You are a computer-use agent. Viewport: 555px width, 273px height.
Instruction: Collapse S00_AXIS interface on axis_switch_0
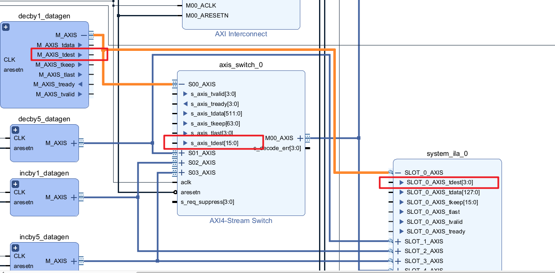[182, 84]
